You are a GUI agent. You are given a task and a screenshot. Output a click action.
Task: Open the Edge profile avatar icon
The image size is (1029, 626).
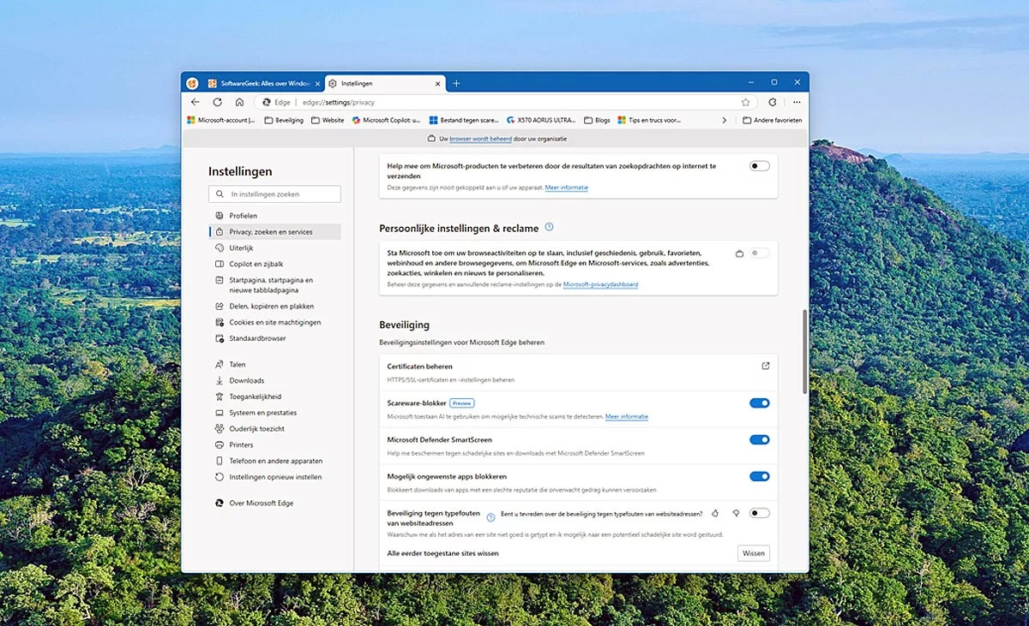point(193,83)
